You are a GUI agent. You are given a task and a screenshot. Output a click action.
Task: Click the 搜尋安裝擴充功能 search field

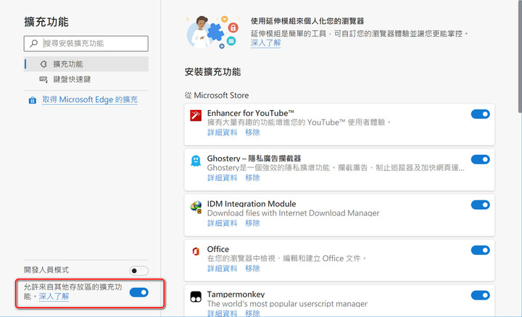pos(86,43)
